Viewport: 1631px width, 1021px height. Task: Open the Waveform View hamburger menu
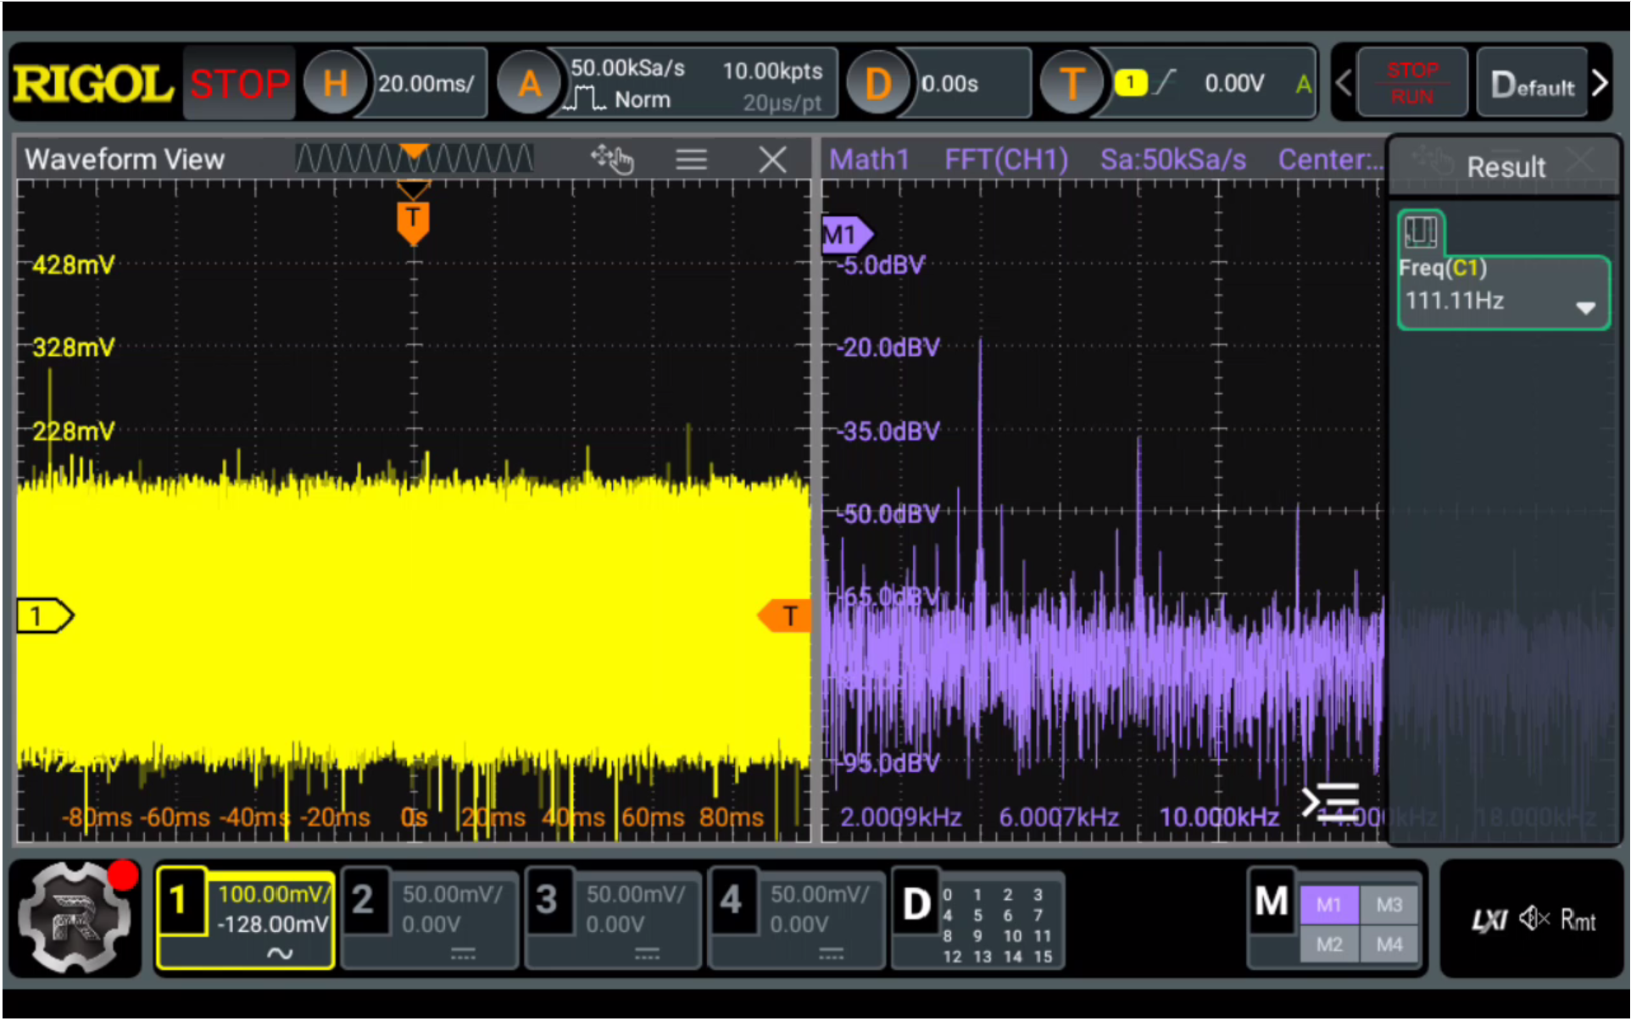click(692, 158)
